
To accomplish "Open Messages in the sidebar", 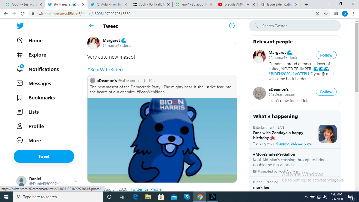I will [x=34, y=83].
